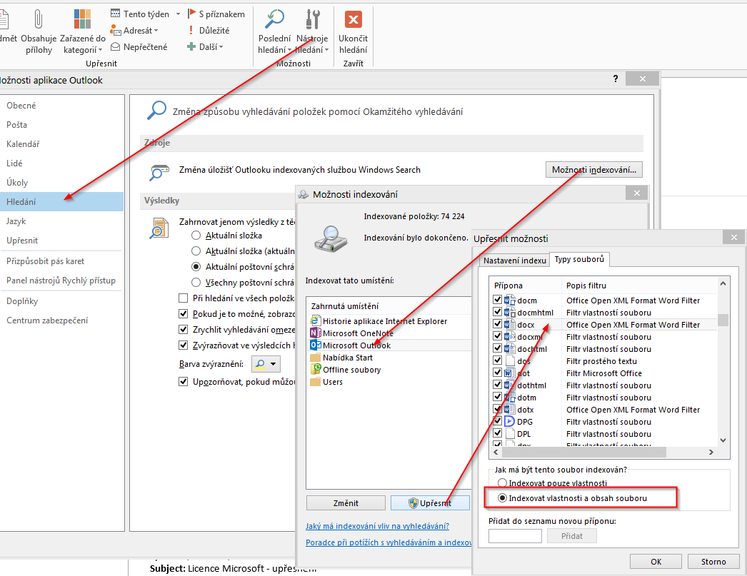Click the Storno button
Screen dimensions: 747x576
tap(713, 561)
